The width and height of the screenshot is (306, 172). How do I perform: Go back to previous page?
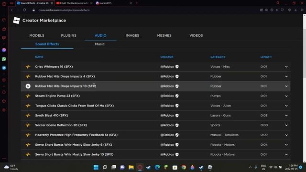pos(11,10)
